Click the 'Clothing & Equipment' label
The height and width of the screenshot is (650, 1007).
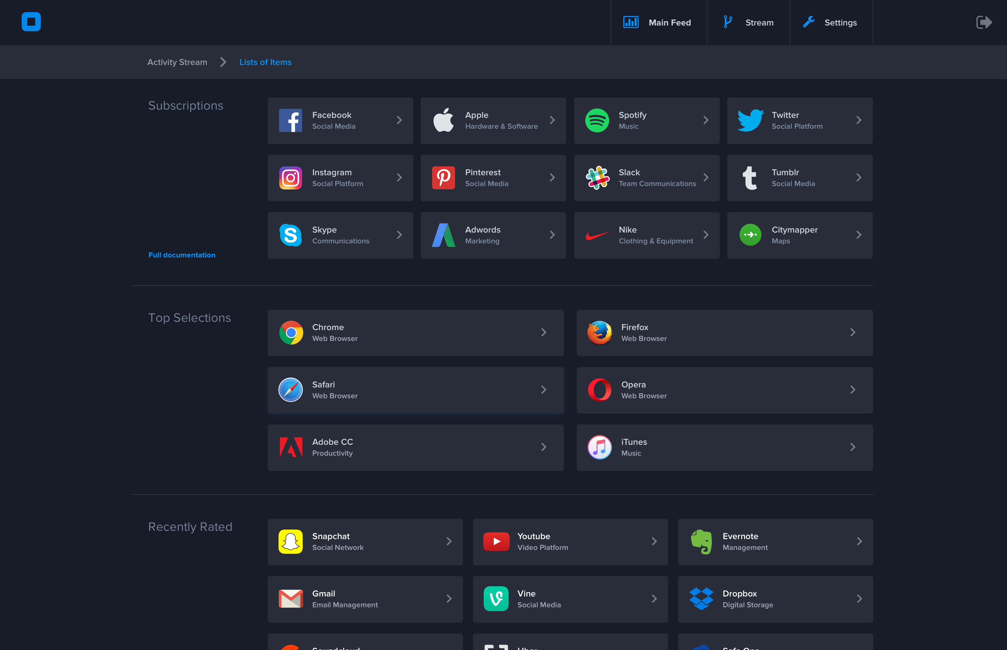[x=656, y=241]
